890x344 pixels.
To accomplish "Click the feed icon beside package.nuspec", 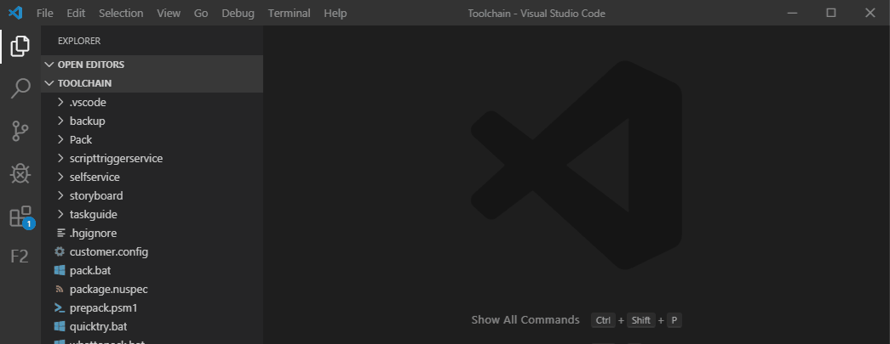I will click(59, 289).
